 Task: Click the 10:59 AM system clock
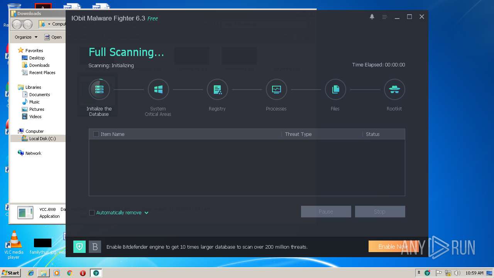pyautogui.click(x=474, y=273)
